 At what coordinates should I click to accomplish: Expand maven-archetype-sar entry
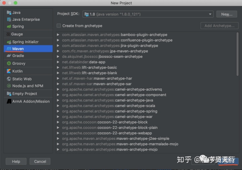point(58,84)
